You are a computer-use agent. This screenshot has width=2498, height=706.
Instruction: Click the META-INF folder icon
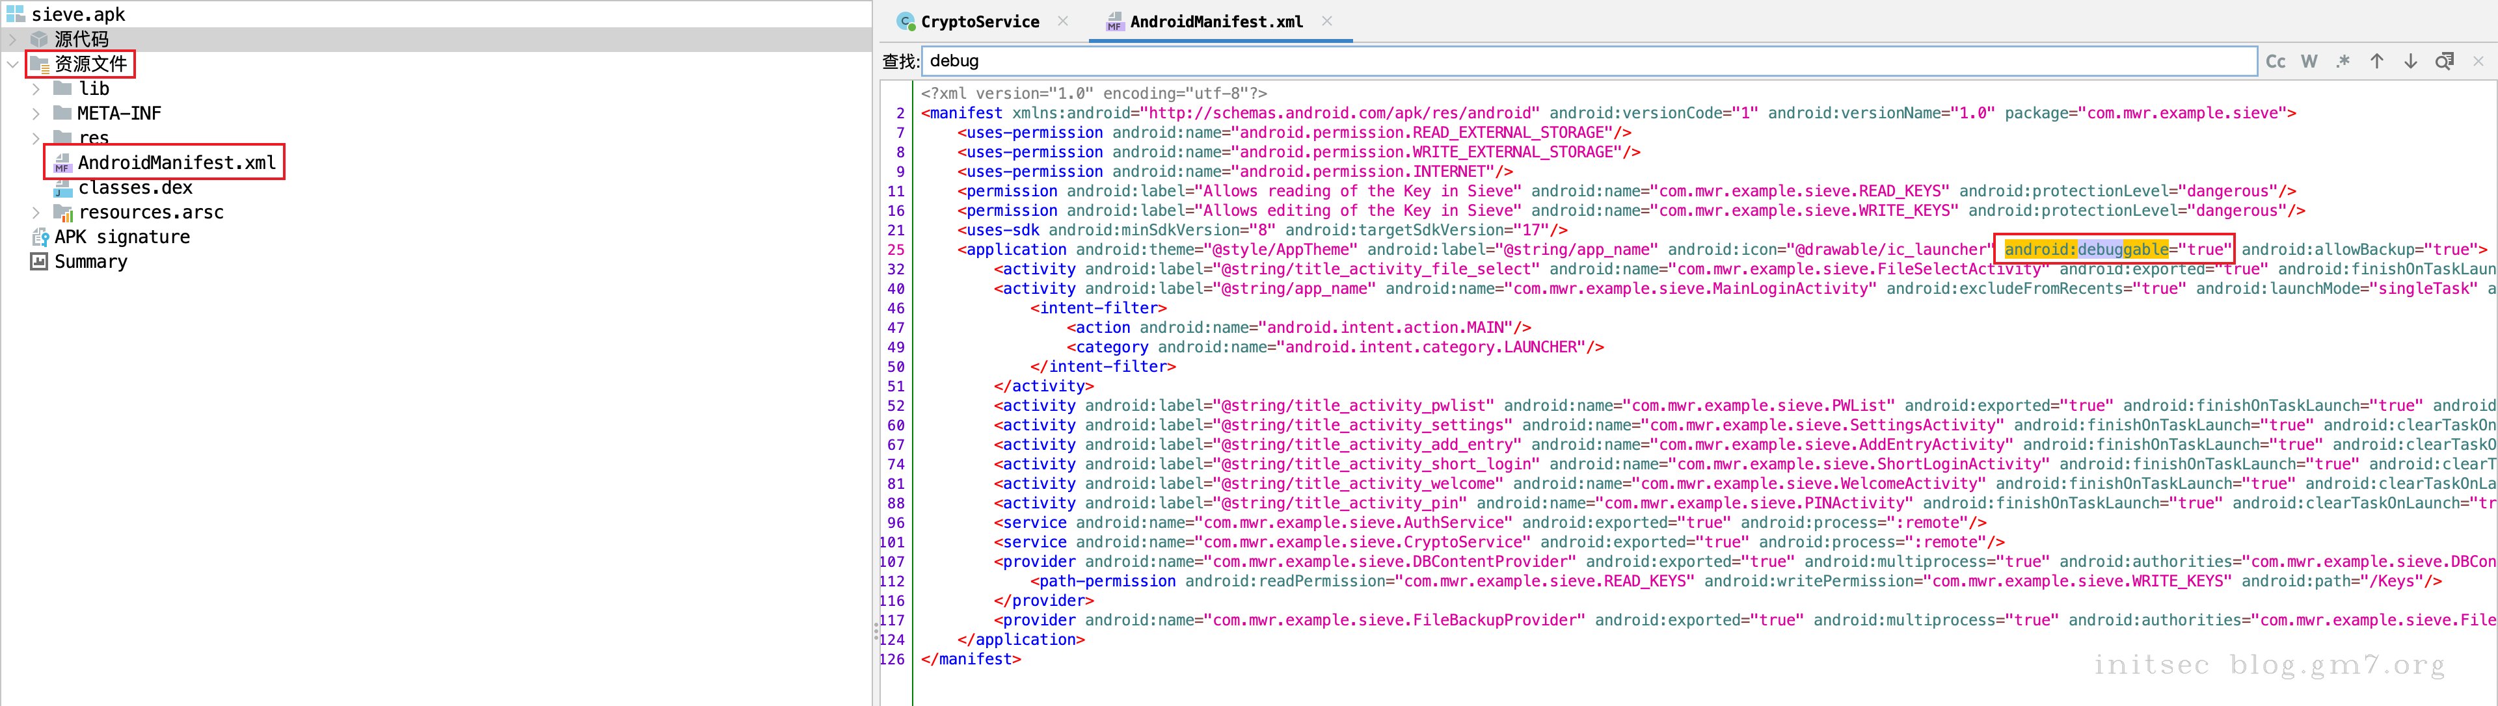click(63, 113)
